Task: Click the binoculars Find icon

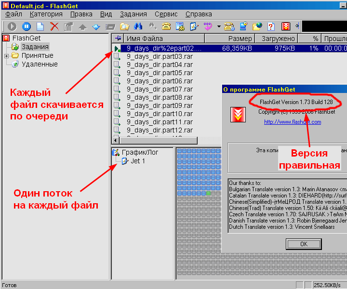Action: point(138,26)
